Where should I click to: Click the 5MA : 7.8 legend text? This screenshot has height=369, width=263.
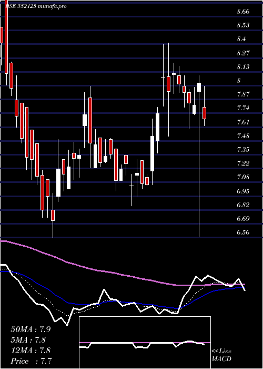point(28,340)
